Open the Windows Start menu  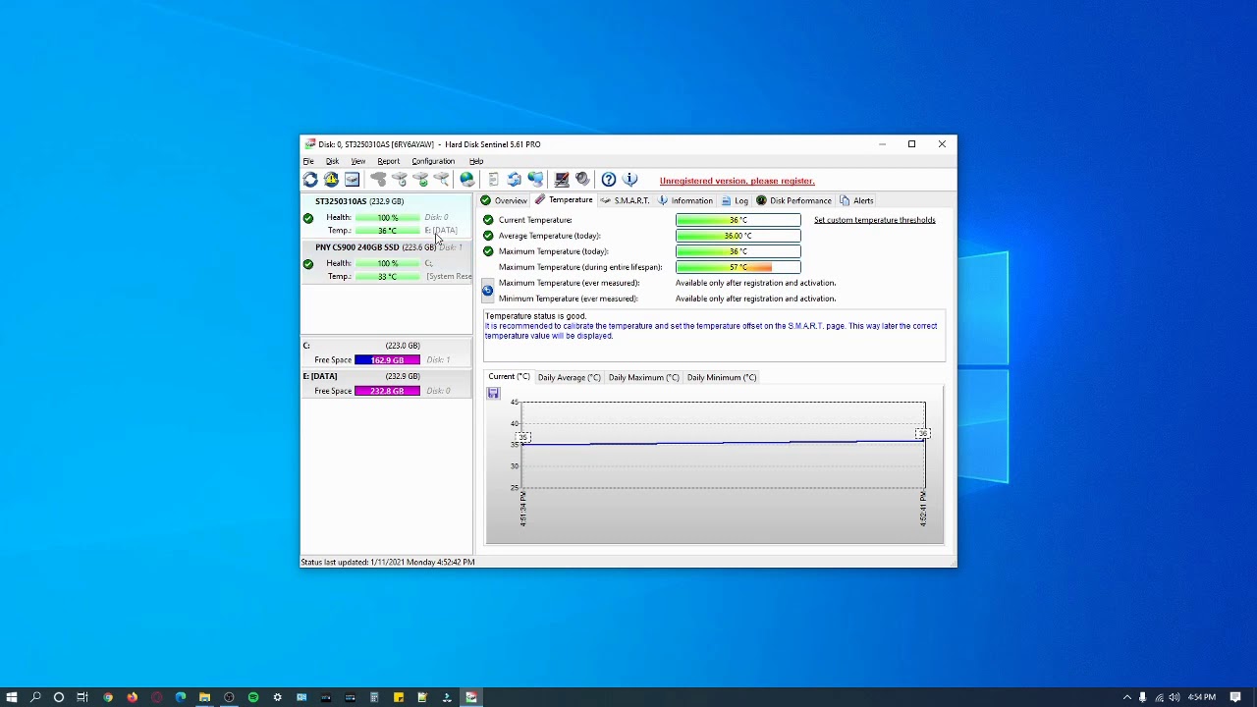[12, 697]
